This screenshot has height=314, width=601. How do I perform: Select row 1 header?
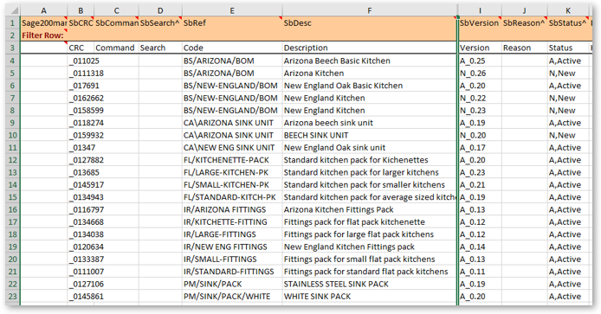[x=13, y=23]
